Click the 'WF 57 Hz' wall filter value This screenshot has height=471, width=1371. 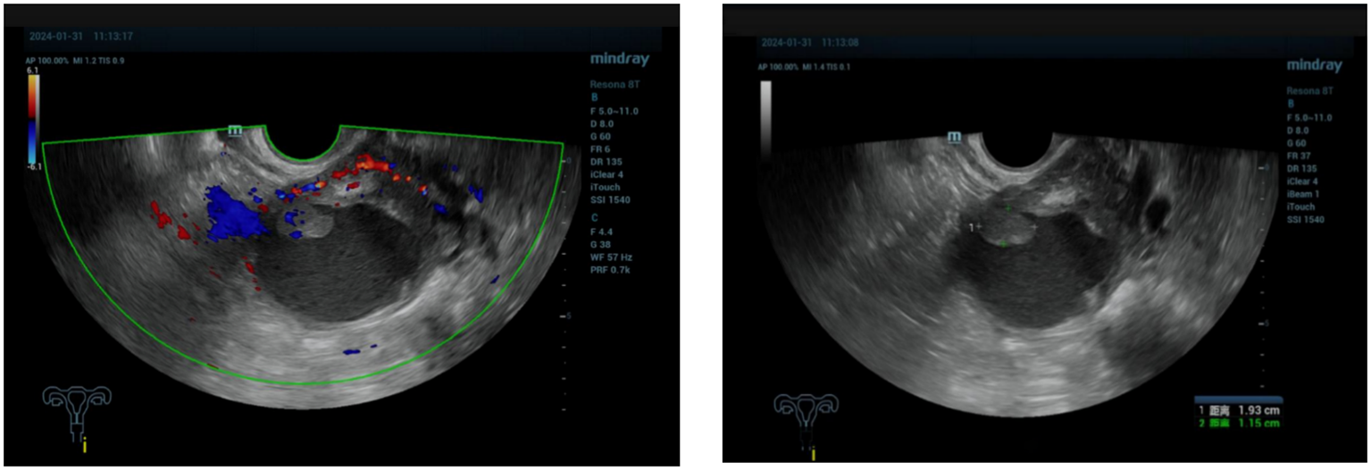click(612, 257)
